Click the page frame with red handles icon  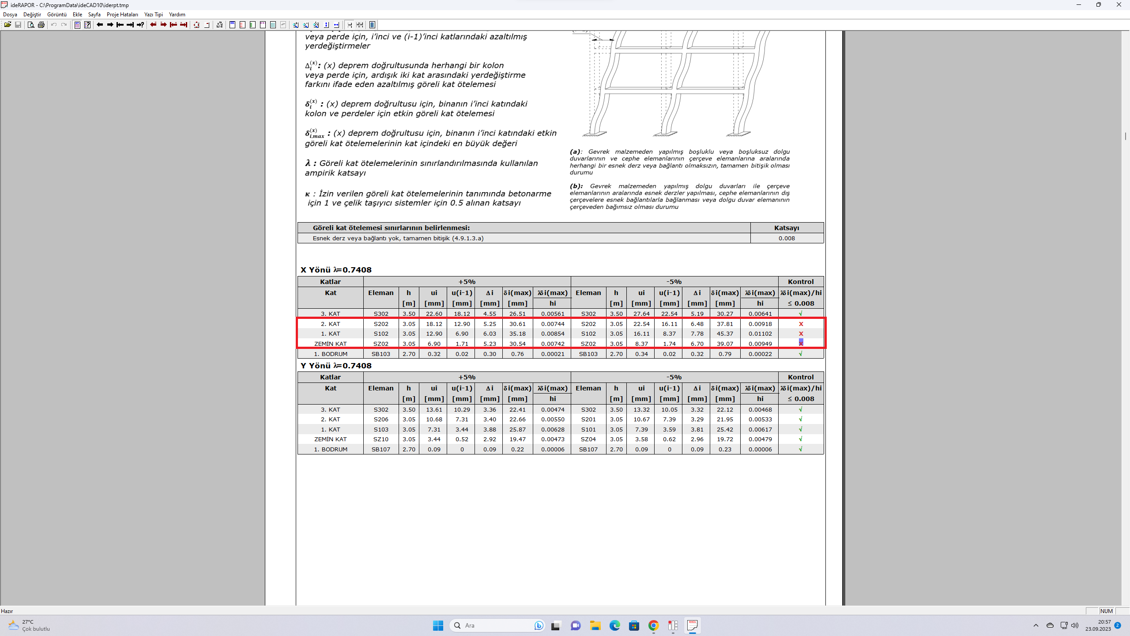(196, 25)
